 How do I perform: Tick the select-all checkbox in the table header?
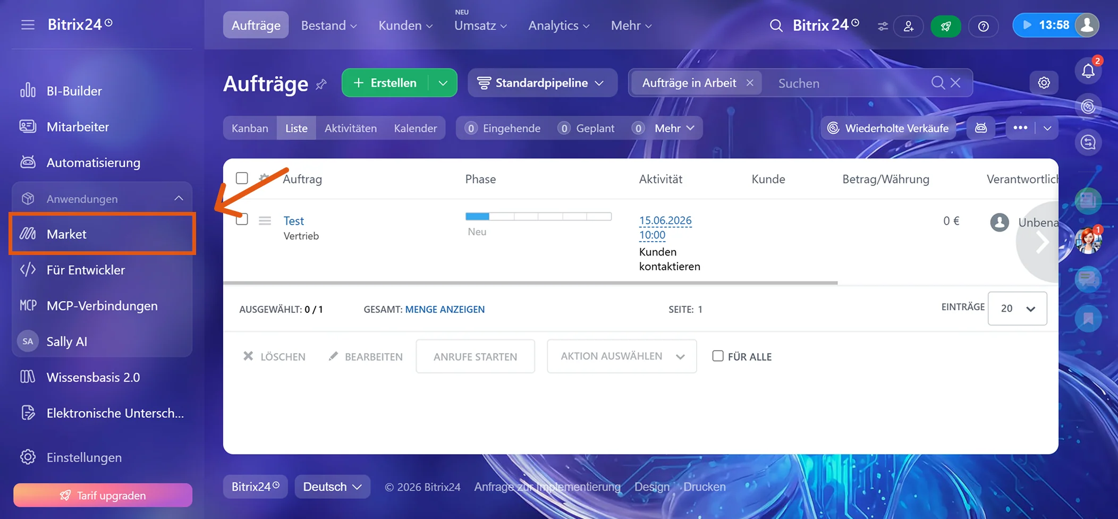tap(242, 178)
